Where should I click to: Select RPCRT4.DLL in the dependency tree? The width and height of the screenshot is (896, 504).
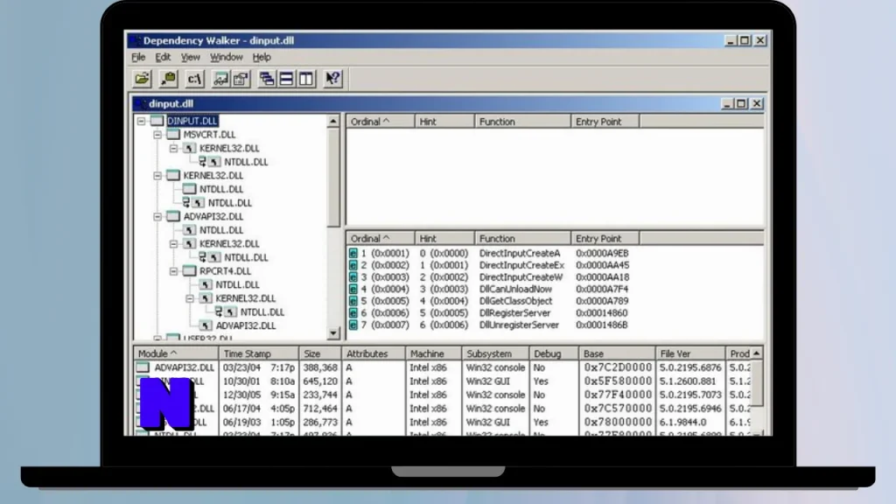pos(225,271)
